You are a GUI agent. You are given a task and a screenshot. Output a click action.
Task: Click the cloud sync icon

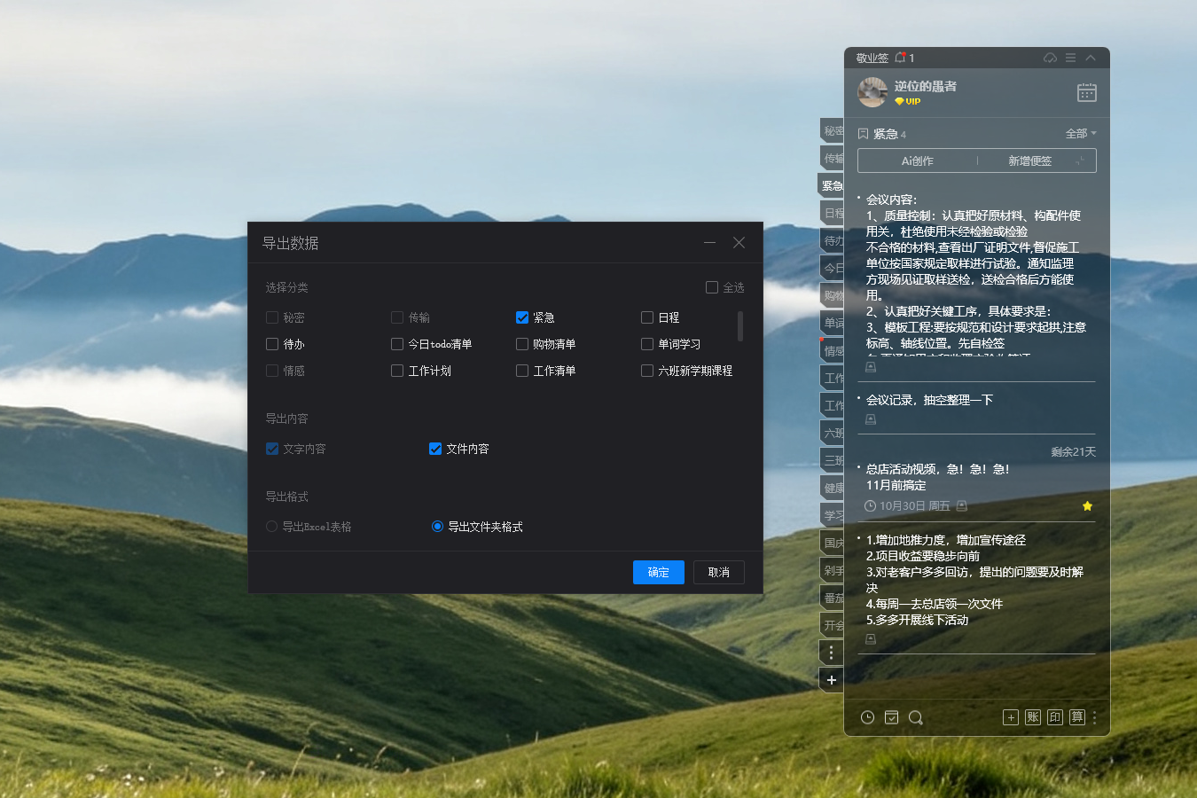click(1050, 58)
